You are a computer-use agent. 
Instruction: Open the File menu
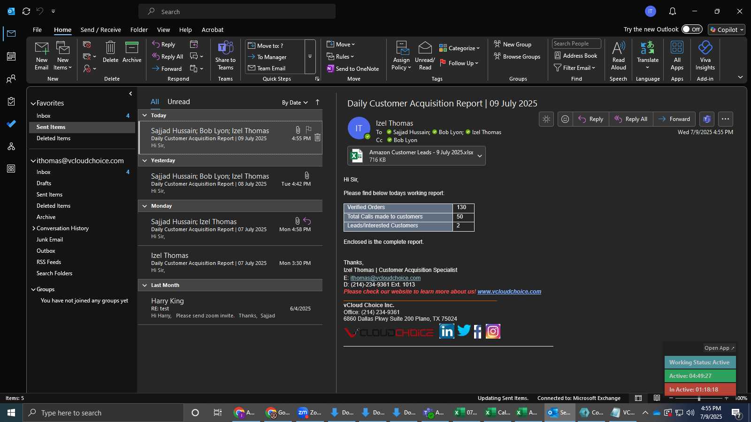(37, 30)
